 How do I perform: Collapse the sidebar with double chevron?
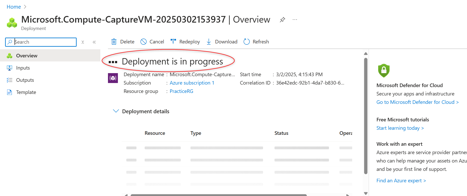click(94, 42)
